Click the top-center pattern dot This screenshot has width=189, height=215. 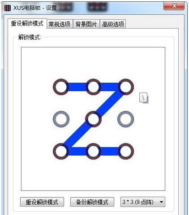pos(93,87)
